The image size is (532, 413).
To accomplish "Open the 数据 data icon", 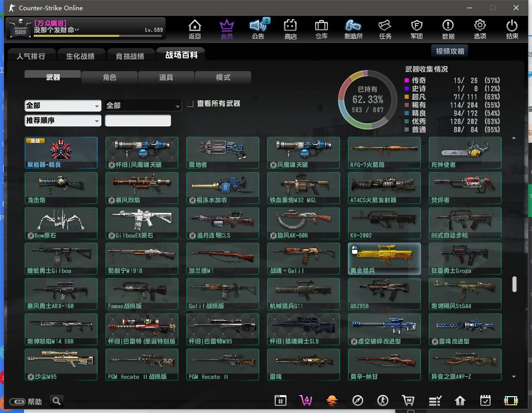I will [448, 29].
